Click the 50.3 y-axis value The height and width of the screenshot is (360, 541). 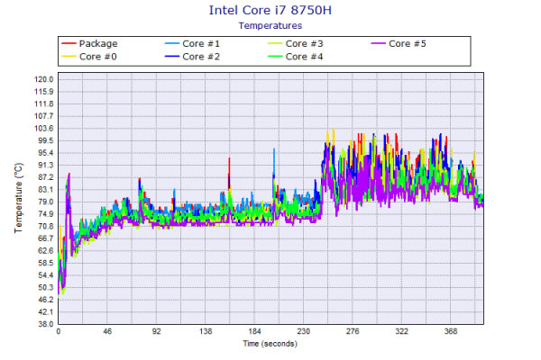coord(46,288)
